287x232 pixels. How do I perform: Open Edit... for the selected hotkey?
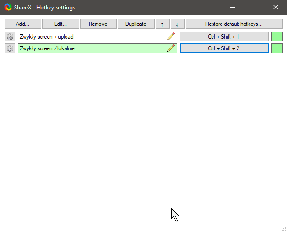click(60, 24)
